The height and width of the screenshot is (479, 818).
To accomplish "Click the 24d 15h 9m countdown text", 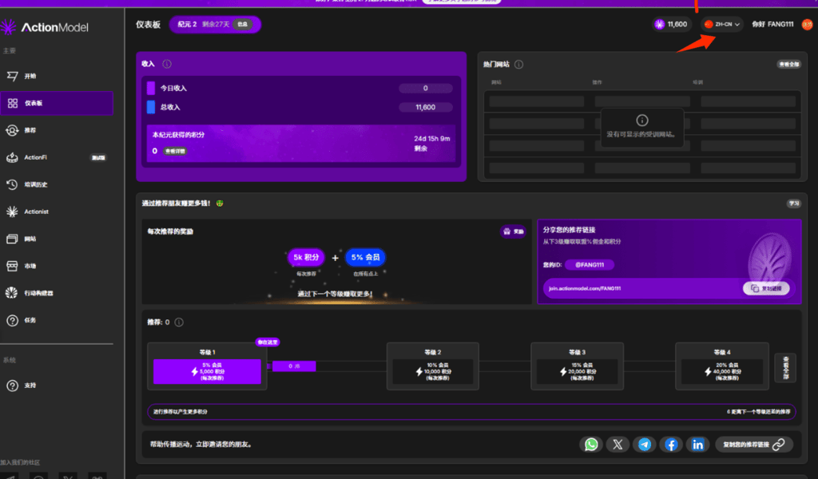I will [432, 139].
